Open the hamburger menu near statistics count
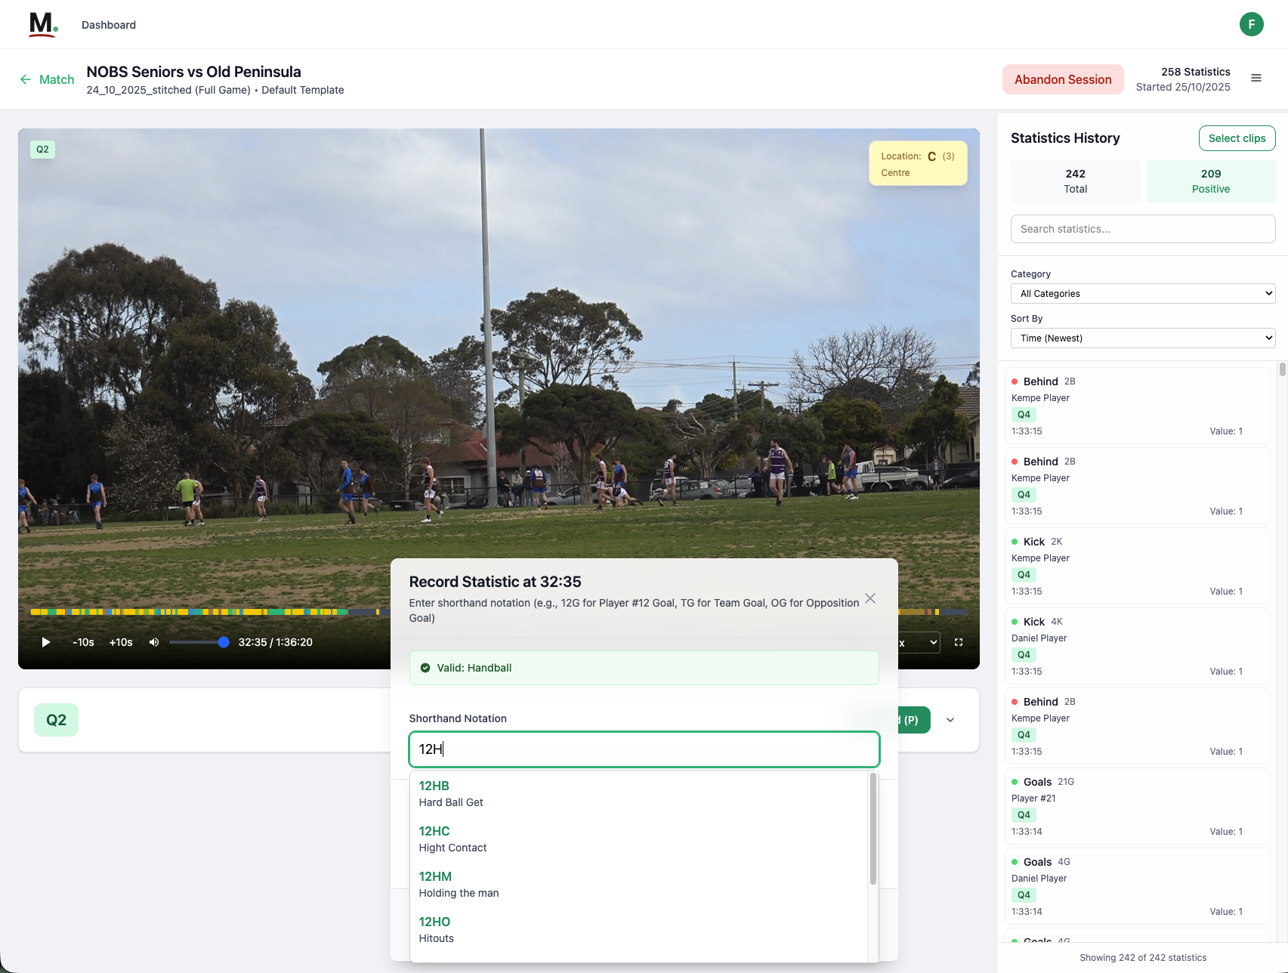 [1256, 79]
